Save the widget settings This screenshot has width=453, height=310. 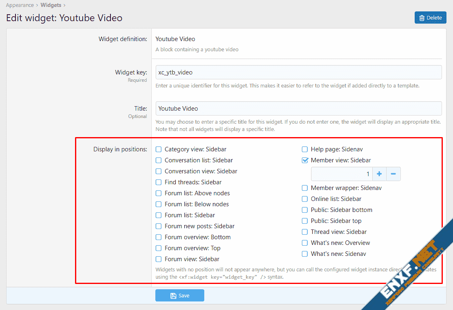(x=179, y=295)
